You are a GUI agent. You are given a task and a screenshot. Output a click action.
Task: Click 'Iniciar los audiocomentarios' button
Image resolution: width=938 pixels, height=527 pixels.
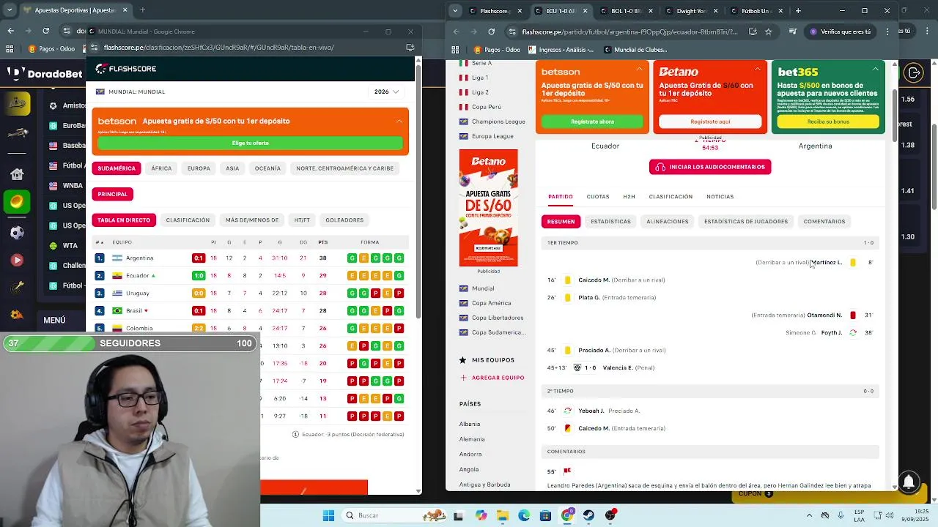(x=710, y=167)
